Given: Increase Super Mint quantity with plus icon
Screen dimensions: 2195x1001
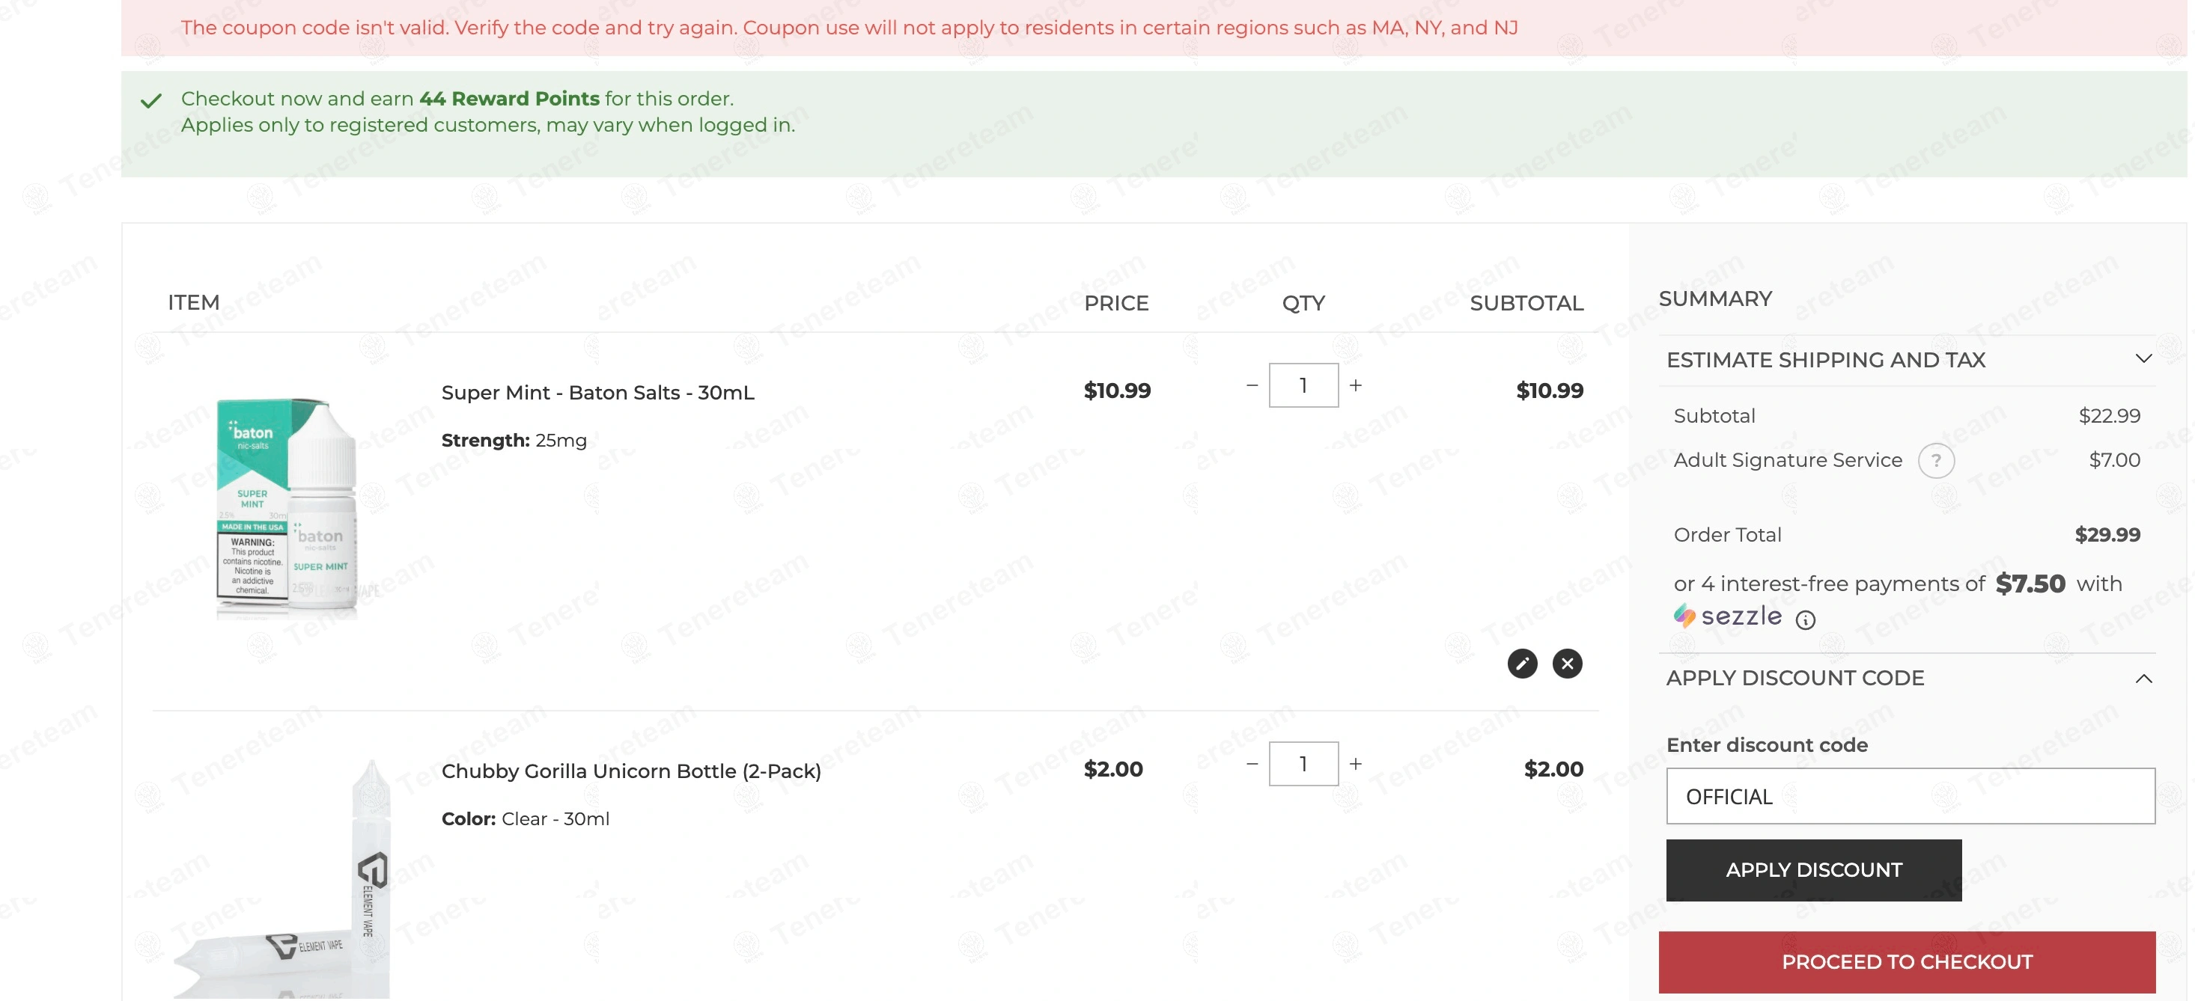Looking at the screenshot, I should pyautogui.click(x=1355, y=385).
